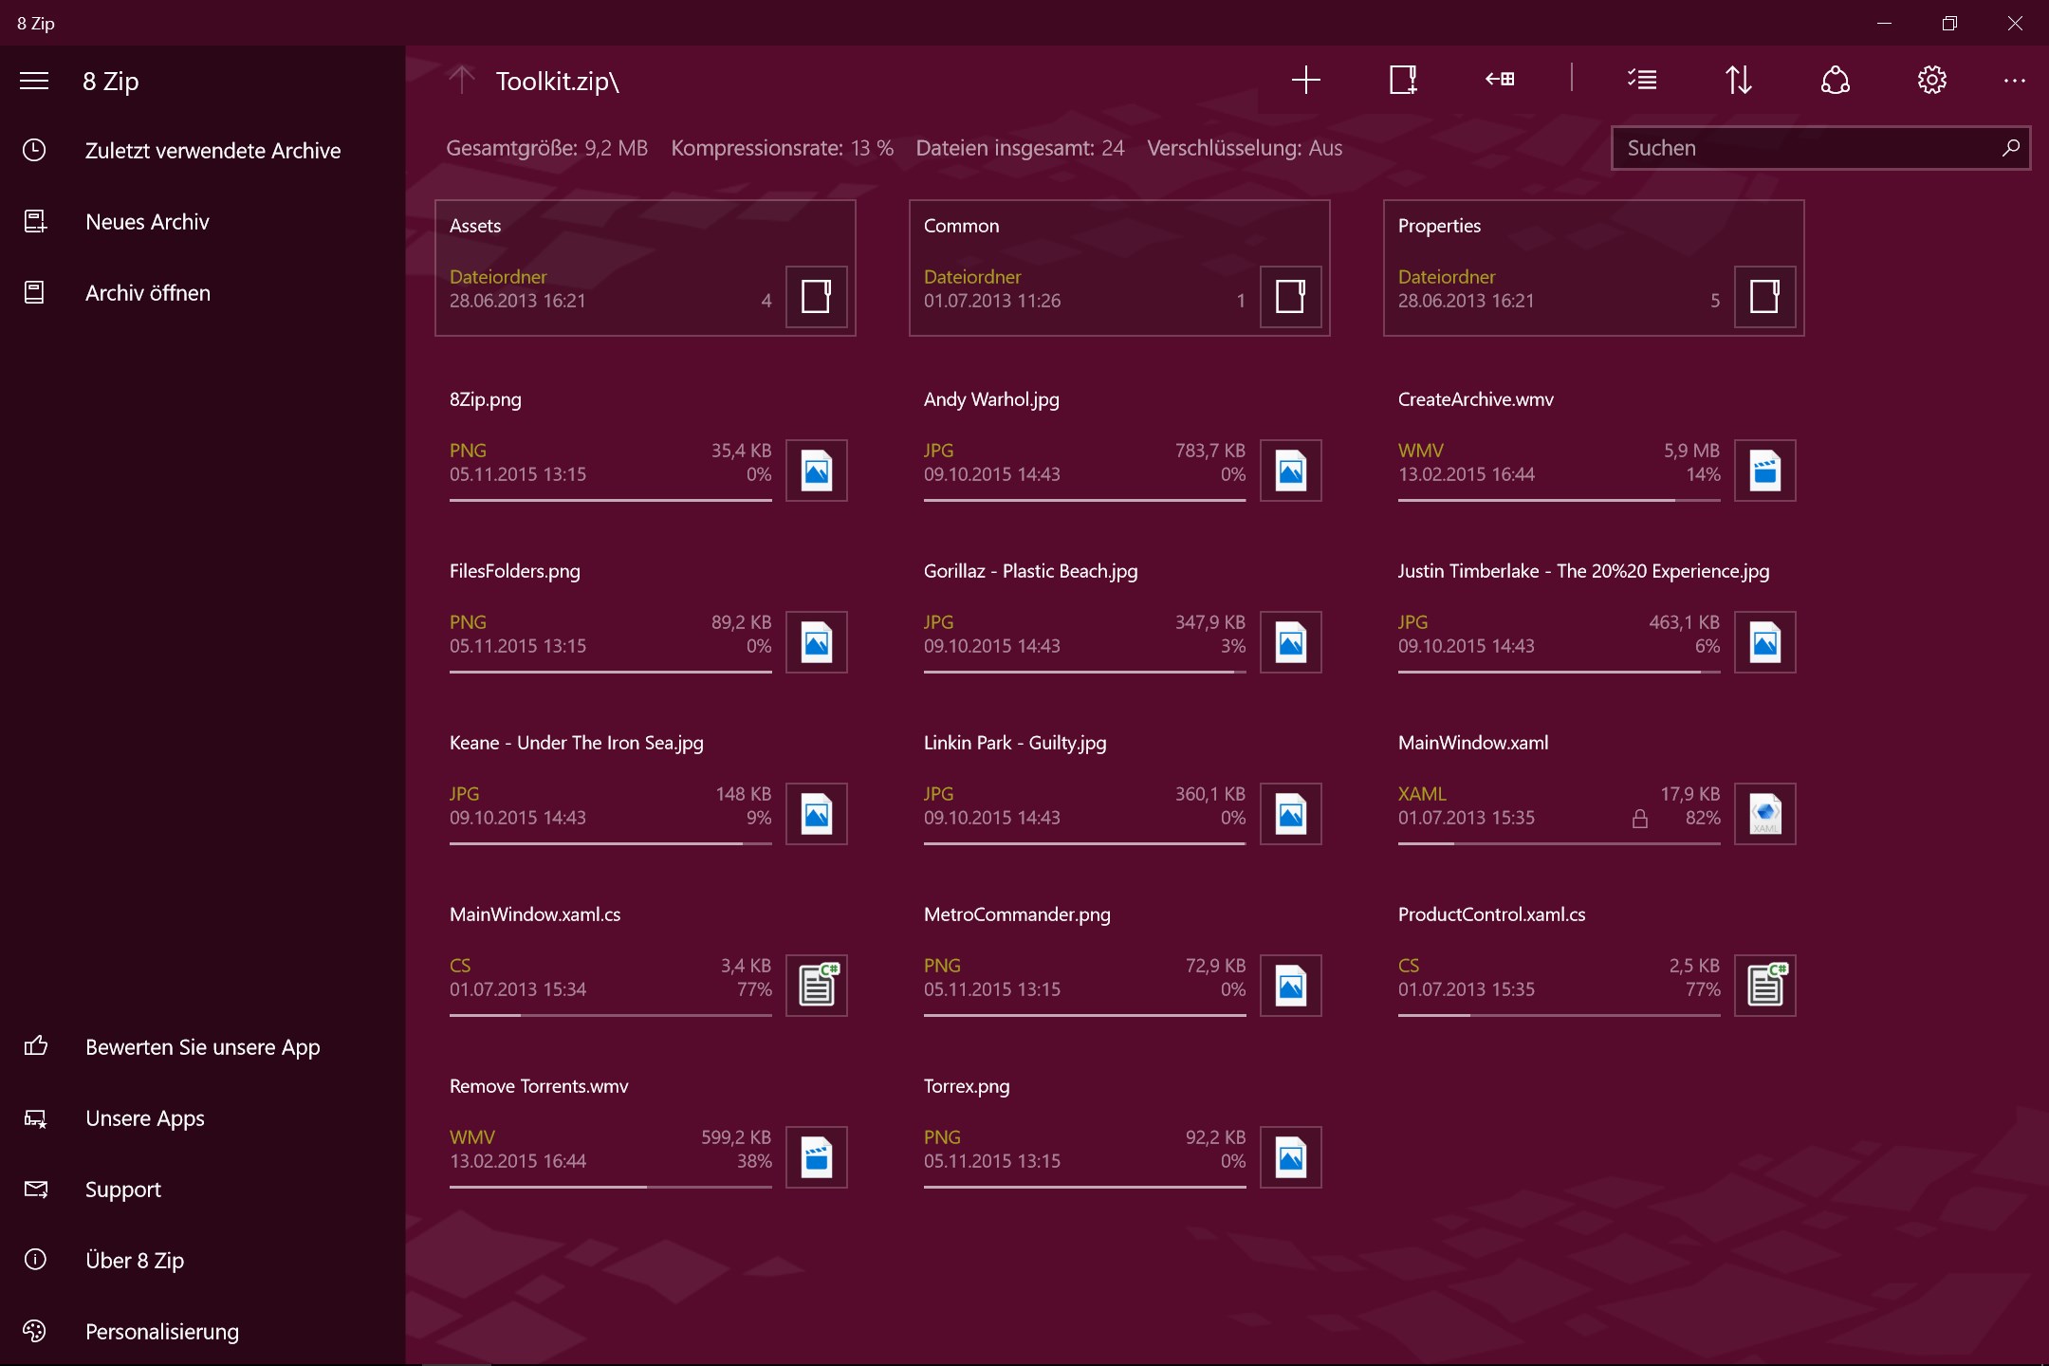This screenshot has width=2049, height=1366.
Task: Click the plus icon to add files
Action: point(1304,81)
